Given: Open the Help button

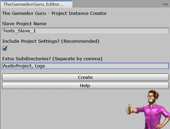Looking at the screenshot, I should (85, 85).
